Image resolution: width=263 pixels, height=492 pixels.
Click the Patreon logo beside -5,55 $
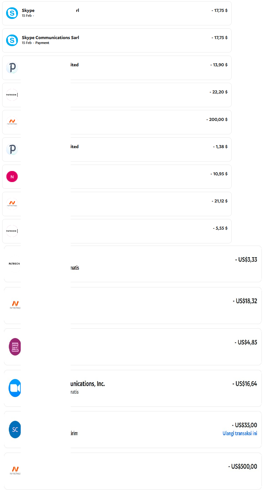pyautogui.click(x=12, y=231)
